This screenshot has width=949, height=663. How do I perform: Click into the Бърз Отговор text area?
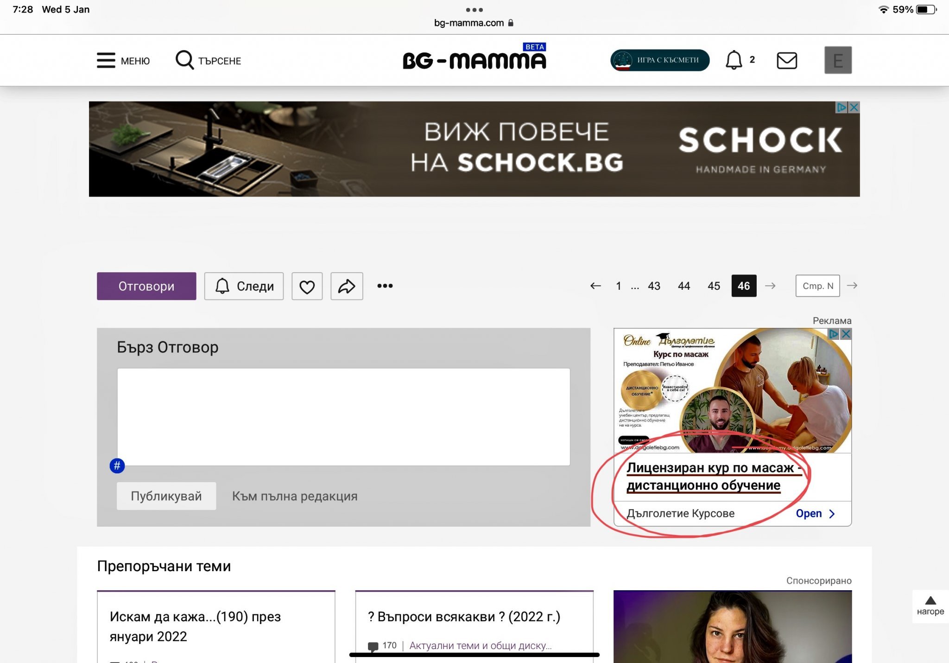click(x=343, y=416)
